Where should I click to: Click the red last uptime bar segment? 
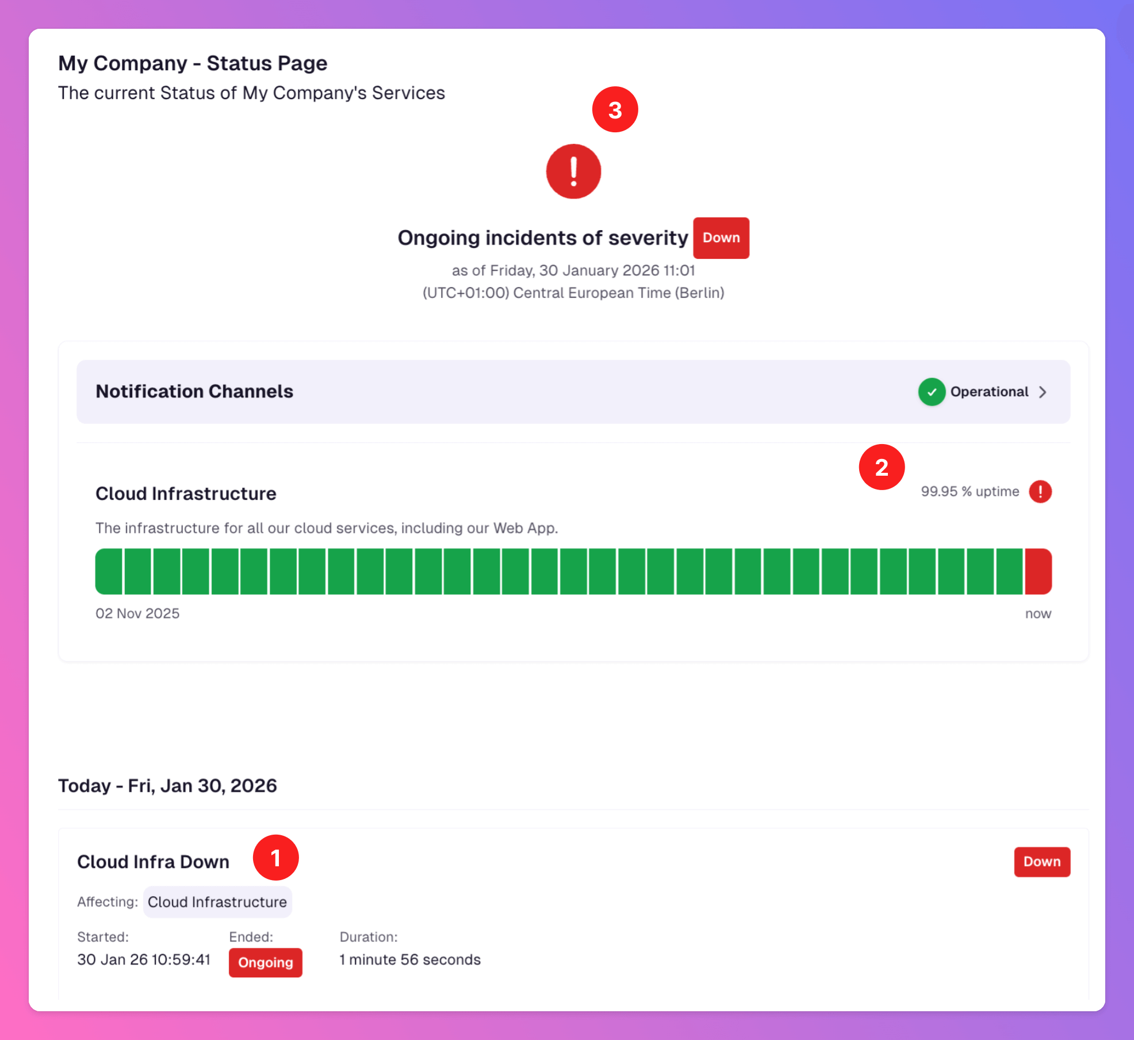1038,571
